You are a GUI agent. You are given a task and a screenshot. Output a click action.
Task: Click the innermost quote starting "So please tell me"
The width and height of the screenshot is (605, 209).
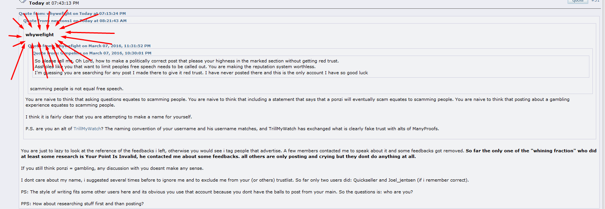coord(310,67)
